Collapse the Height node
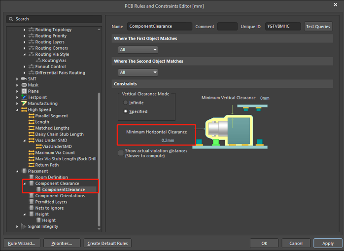The height and width of the screenshot is (252, 344). (24, 214)
